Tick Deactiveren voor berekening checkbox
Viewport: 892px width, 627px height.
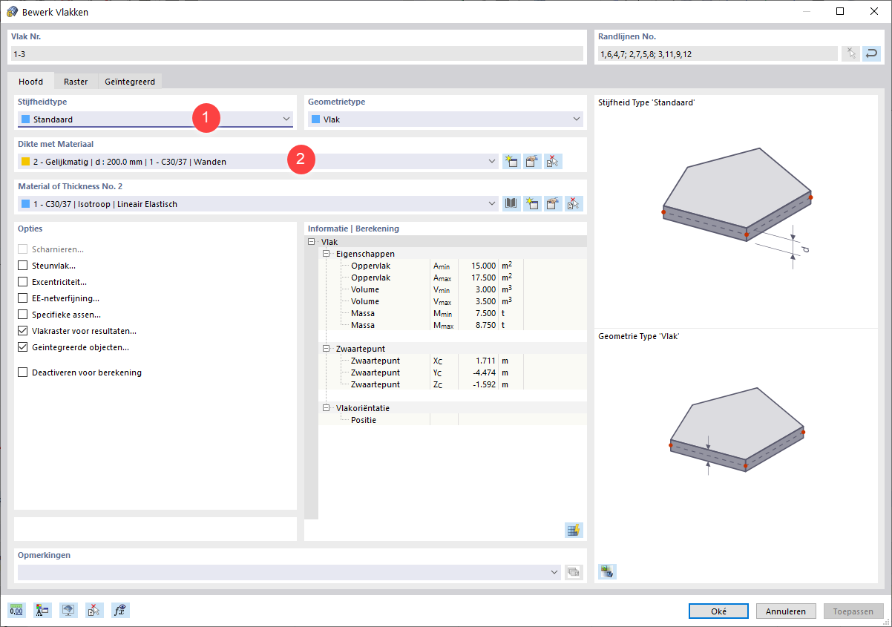(x=23, y=372)
